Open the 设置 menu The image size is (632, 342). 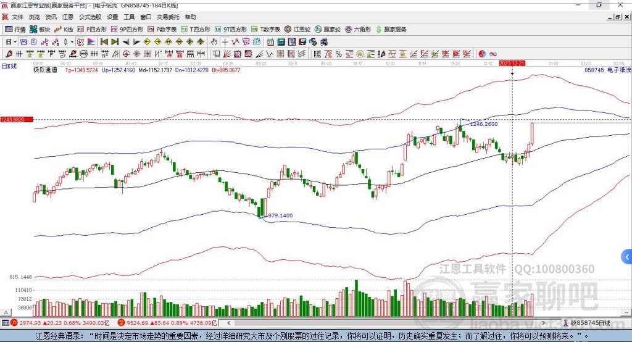112,17
